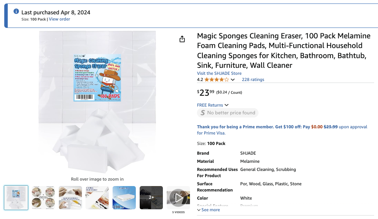Open the View order link

(59, 19)
